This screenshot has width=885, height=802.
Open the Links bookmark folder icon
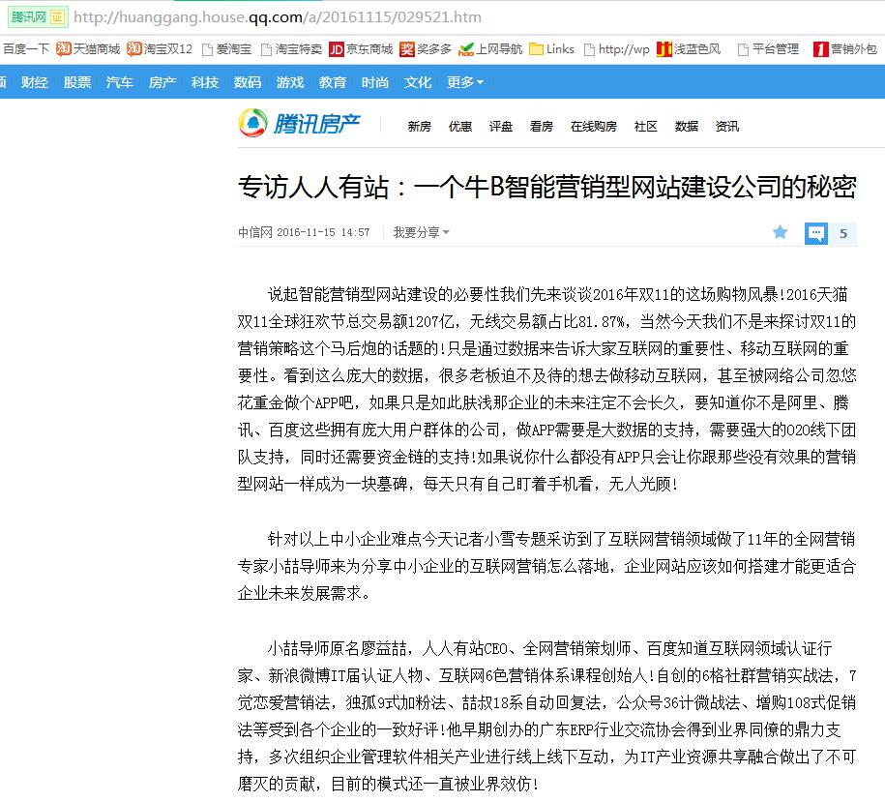pos(536,49)
